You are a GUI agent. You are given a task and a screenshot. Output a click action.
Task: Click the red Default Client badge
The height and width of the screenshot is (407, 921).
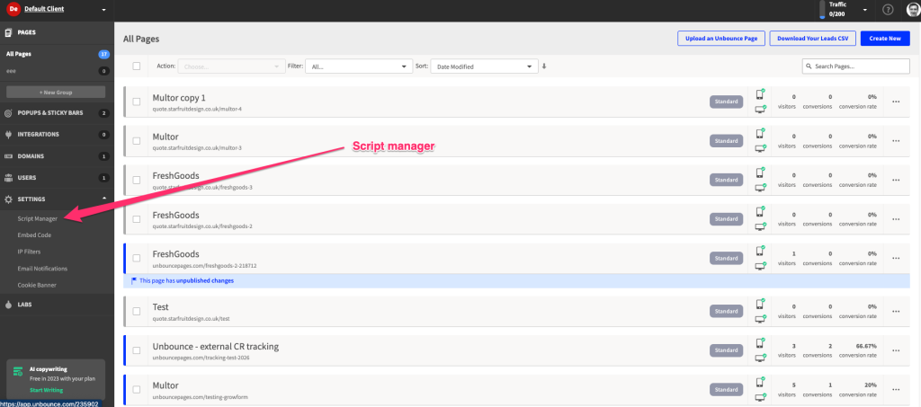(12, 9)
